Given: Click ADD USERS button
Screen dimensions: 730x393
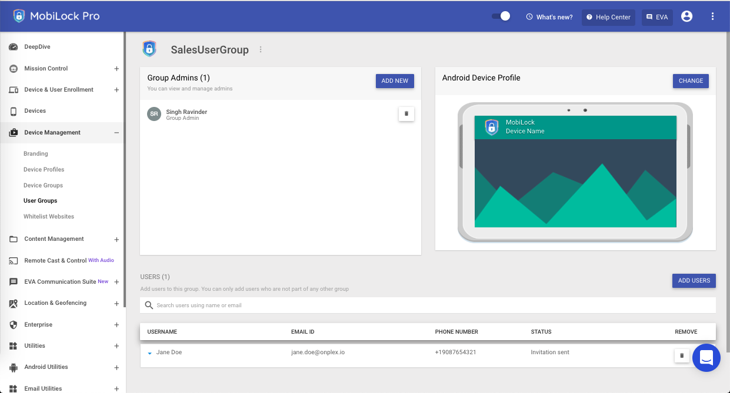Looking at the screenshot, I should (x=694, y=281).
